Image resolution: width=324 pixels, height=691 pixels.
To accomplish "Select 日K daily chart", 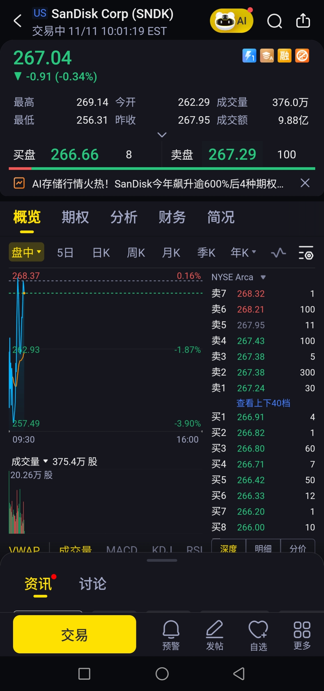I will [101, 253].
